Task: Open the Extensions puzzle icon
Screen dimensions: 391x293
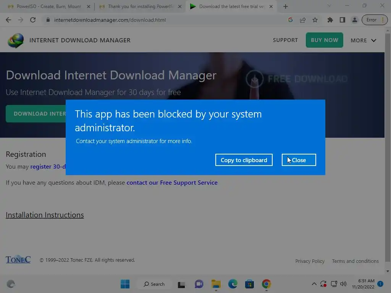Action: click(330, 20)
